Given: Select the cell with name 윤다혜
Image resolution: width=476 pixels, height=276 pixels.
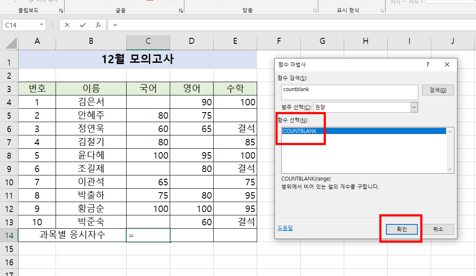Looking at the screenshot, I should tap(91, 156).
